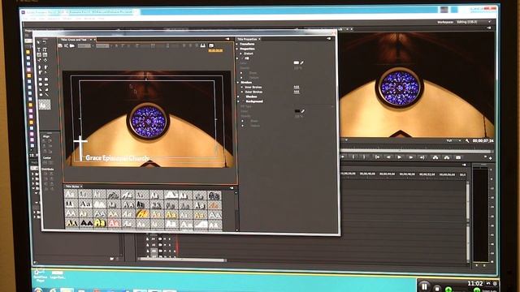Enable the Background checkbox
This screenshot has width=520, height=292.
pyautogui.click(x=243, y=101)
